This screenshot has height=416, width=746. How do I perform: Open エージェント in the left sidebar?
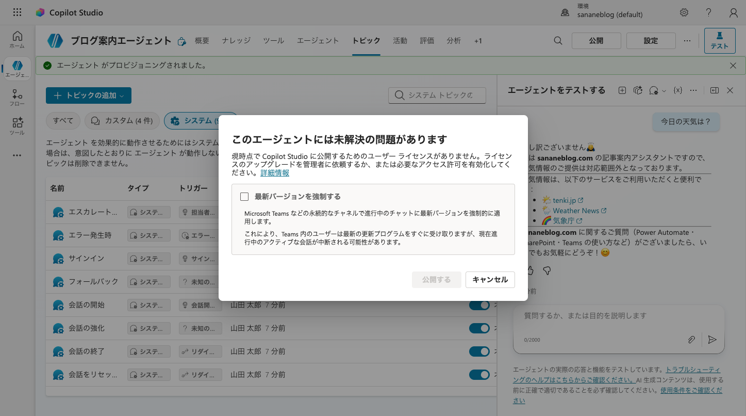pos(17,69)
